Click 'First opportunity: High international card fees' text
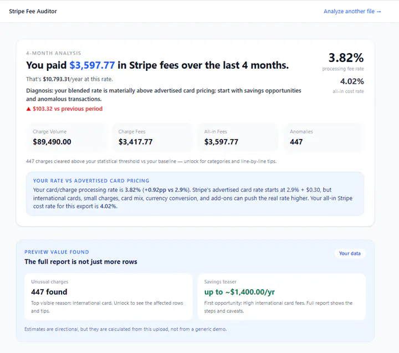This screenshot has height=353, width=399. (x=278, y=307)
